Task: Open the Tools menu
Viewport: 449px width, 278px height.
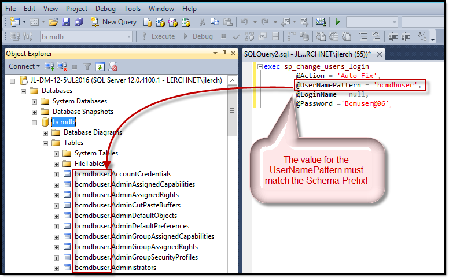Action: pos(132,9)
